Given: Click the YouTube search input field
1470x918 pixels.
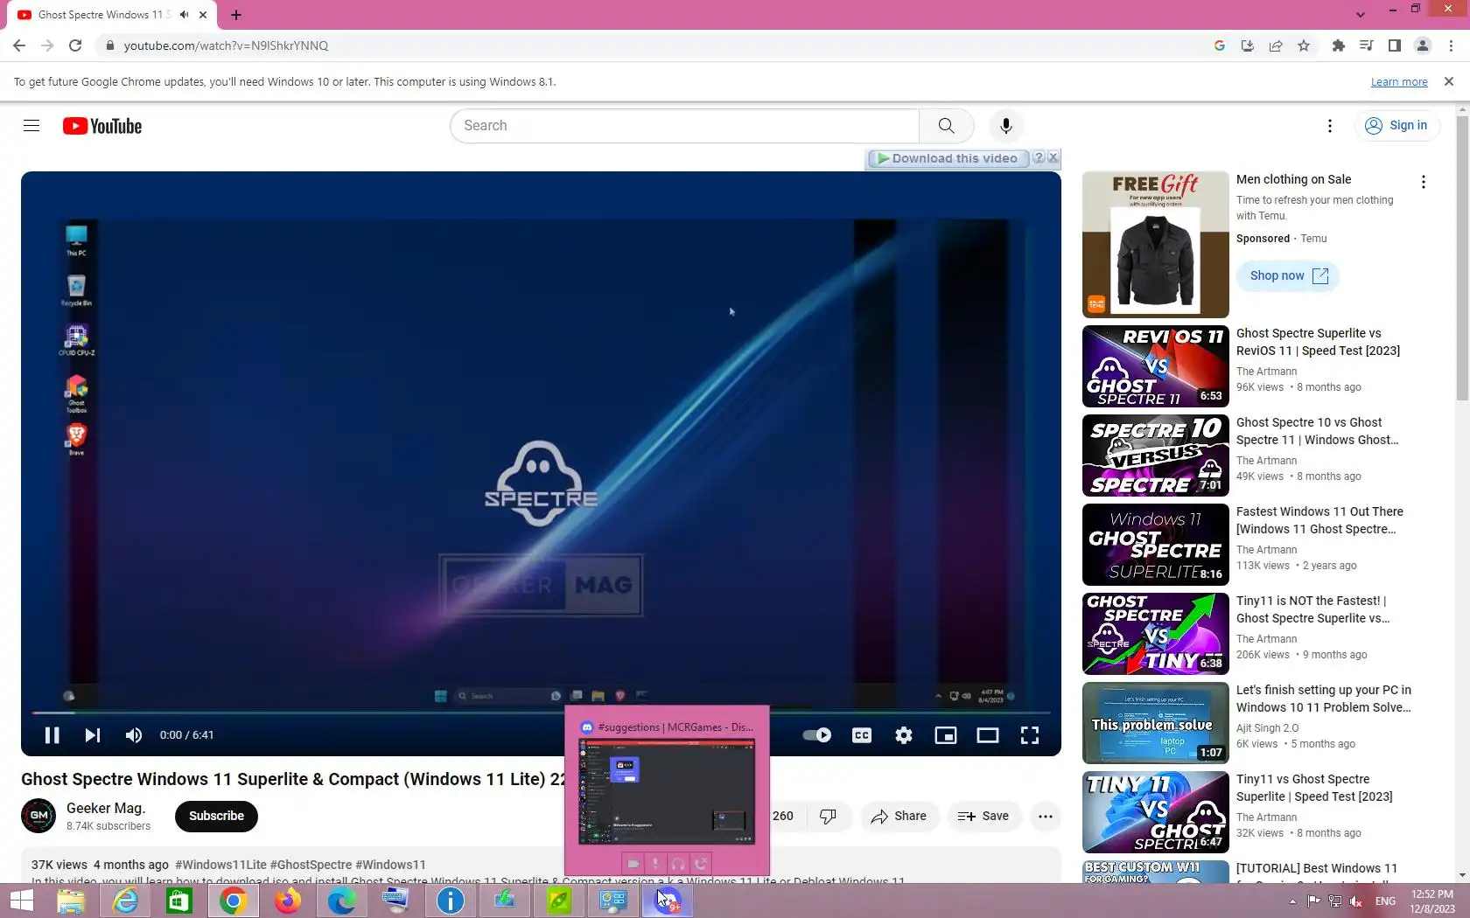Looking at the screenshot, I should click(684, 126).
